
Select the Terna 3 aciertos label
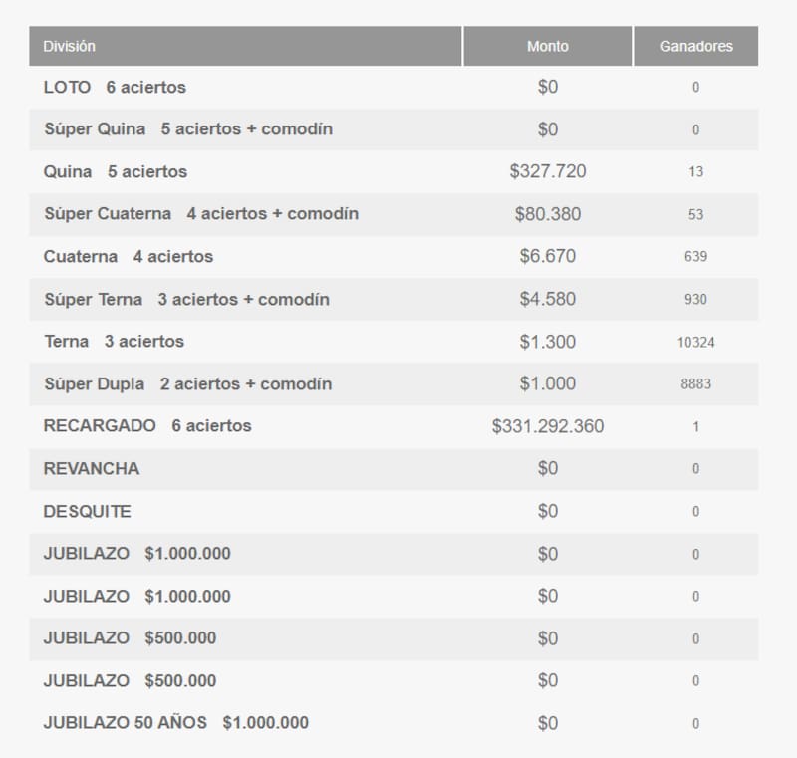coord(114,341)
